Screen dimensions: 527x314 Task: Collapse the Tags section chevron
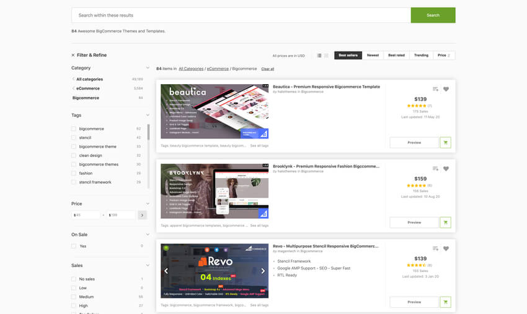pyautogui.click(x=148, y=115)
